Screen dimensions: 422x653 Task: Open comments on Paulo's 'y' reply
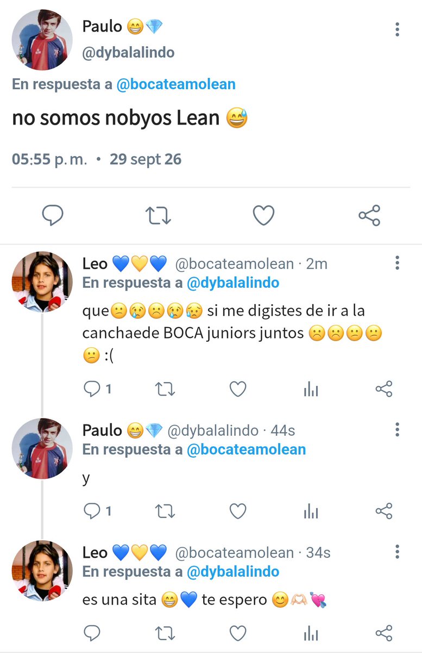click(97, 511)
